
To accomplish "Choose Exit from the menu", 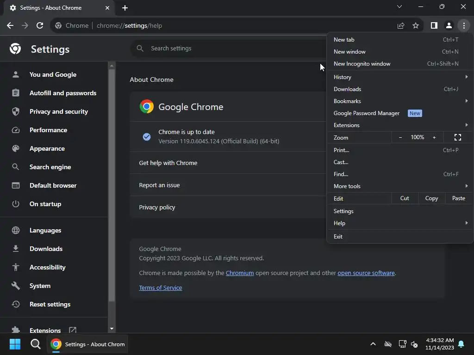I will pos(400,236).
